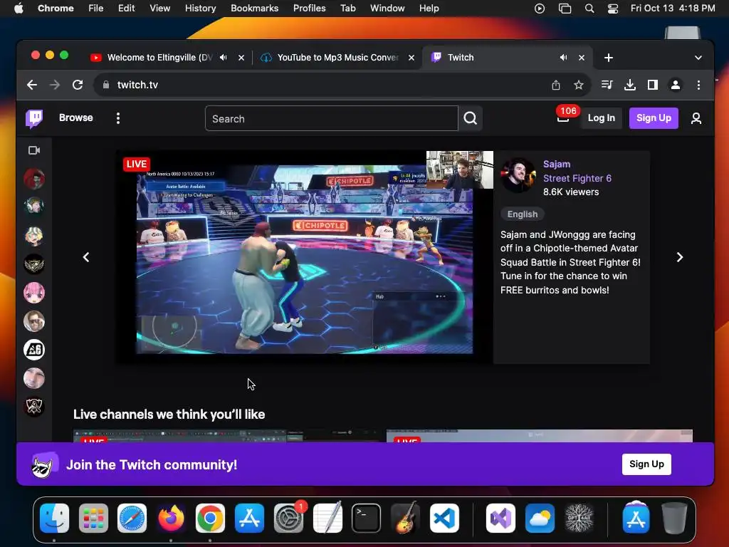Click the Browse link on Twitch
Screen dimensions: 729x547
75,118
